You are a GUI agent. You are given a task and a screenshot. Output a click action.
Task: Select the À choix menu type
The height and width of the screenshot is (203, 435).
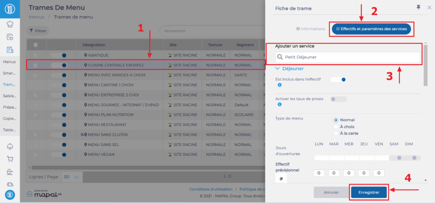click(336, 127)
